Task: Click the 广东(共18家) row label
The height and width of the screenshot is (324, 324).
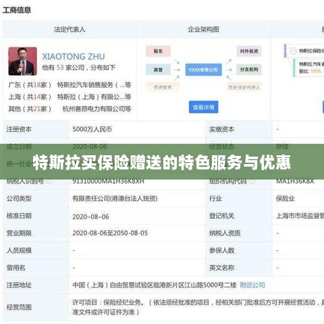Action: pyautogui.click(x=30, y=85)
